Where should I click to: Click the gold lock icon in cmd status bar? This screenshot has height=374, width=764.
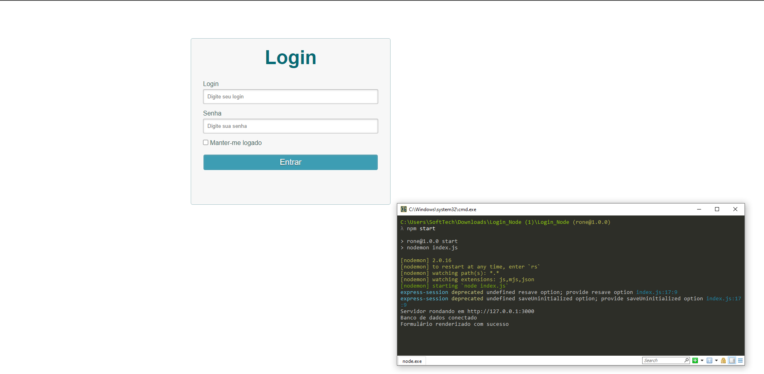coord(723,360)
